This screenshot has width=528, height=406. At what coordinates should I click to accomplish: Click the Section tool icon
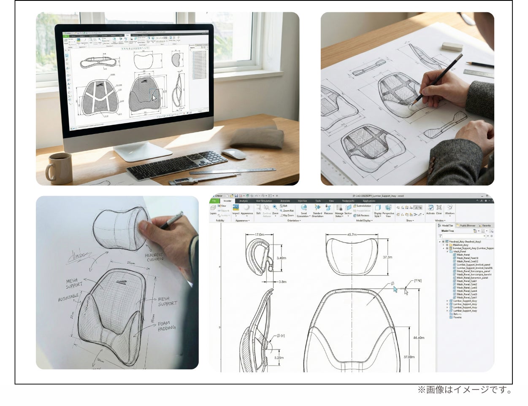[x=348, y=208]
